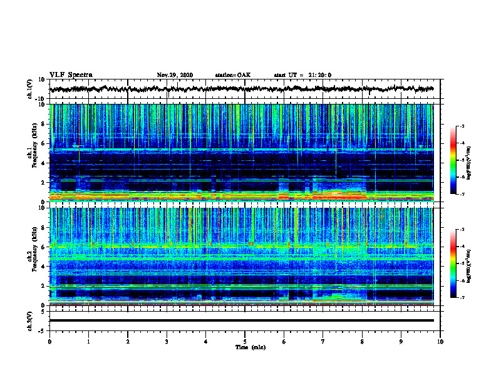
Task: Click the "6" kHz tick on ch.1 frequency axis
Action: (x=43, y=143)
